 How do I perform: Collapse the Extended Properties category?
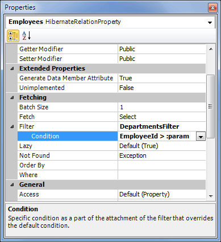12,68
